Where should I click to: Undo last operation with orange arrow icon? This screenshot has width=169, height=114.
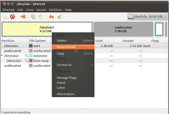click(x=51, y=17)
